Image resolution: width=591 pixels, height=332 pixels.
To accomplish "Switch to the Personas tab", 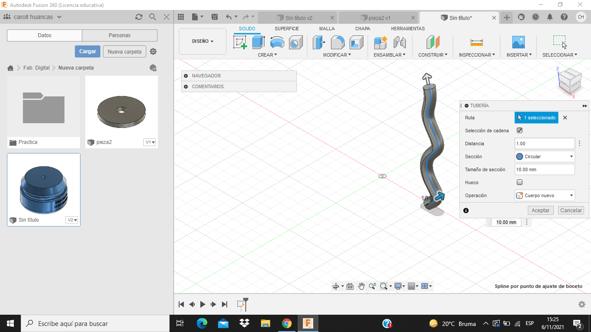I will tap(120, 35).
